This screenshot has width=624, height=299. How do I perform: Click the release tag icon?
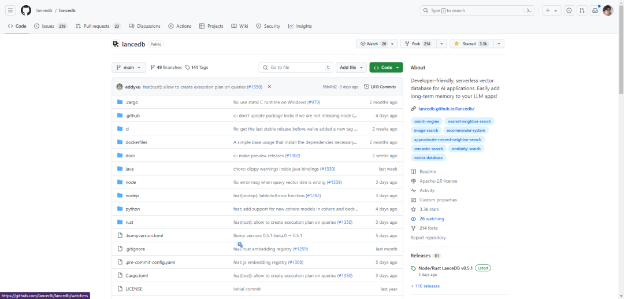(414, 268)
